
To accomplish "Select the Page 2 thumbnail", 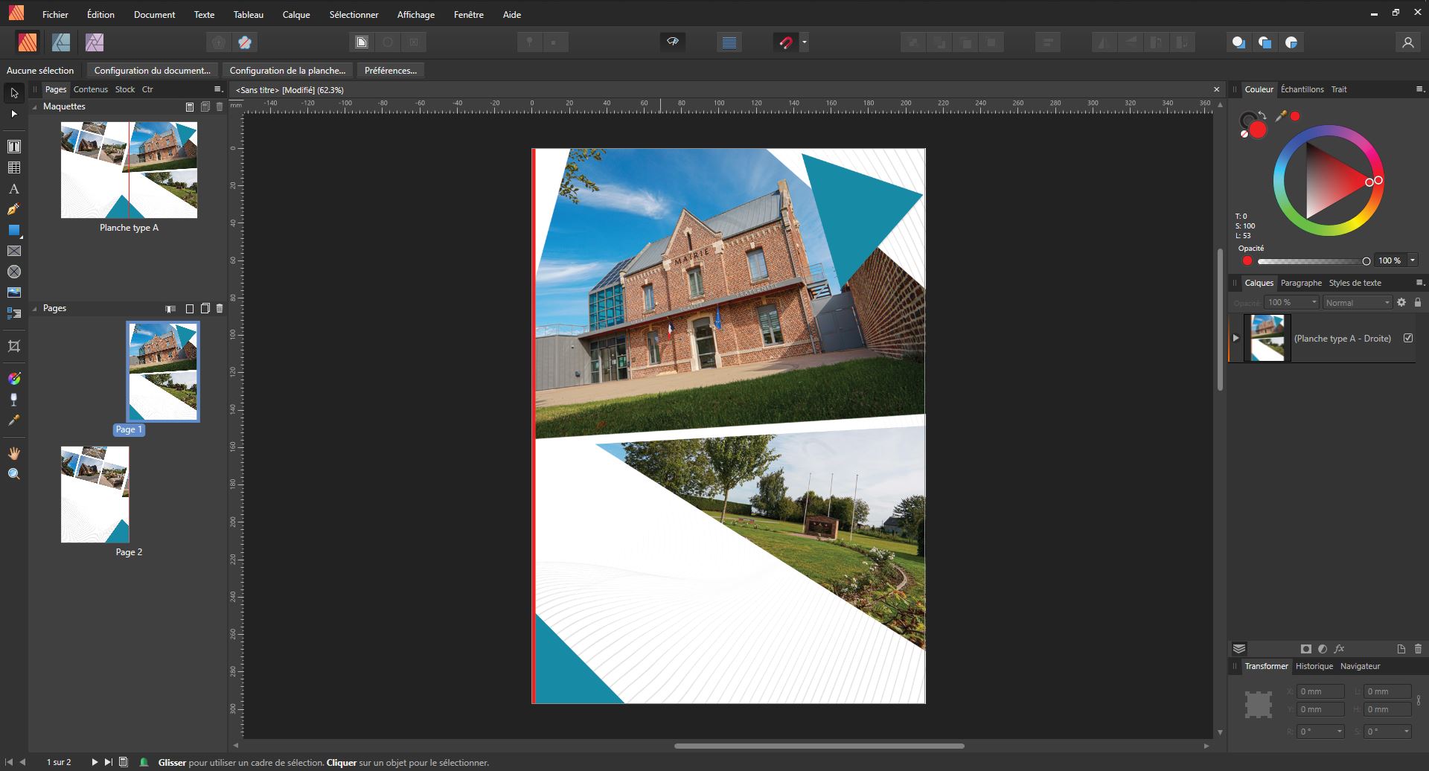I will point(95,494).
